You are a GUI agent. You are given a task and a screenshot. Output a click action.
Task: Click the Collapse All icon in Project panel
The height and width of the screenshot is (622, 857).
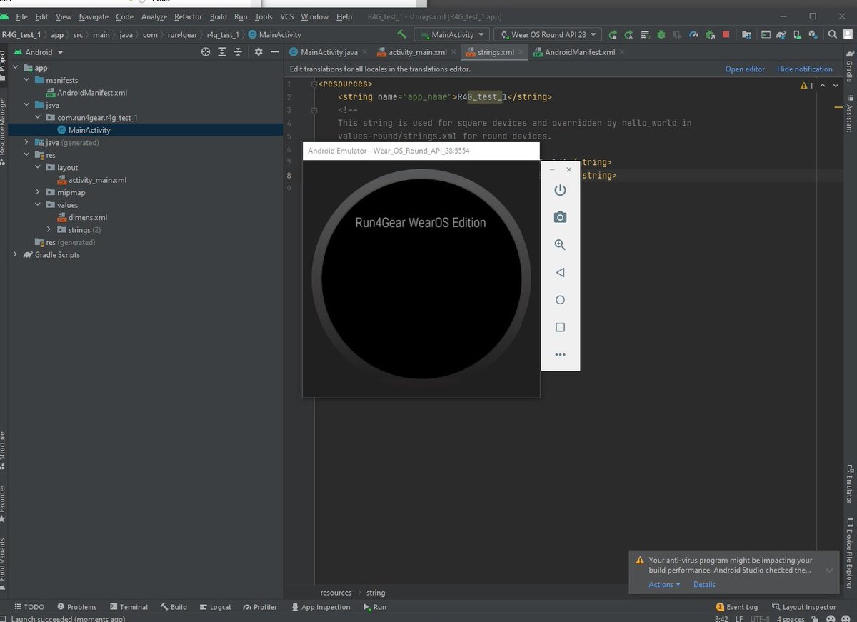[x=239, y=52]
